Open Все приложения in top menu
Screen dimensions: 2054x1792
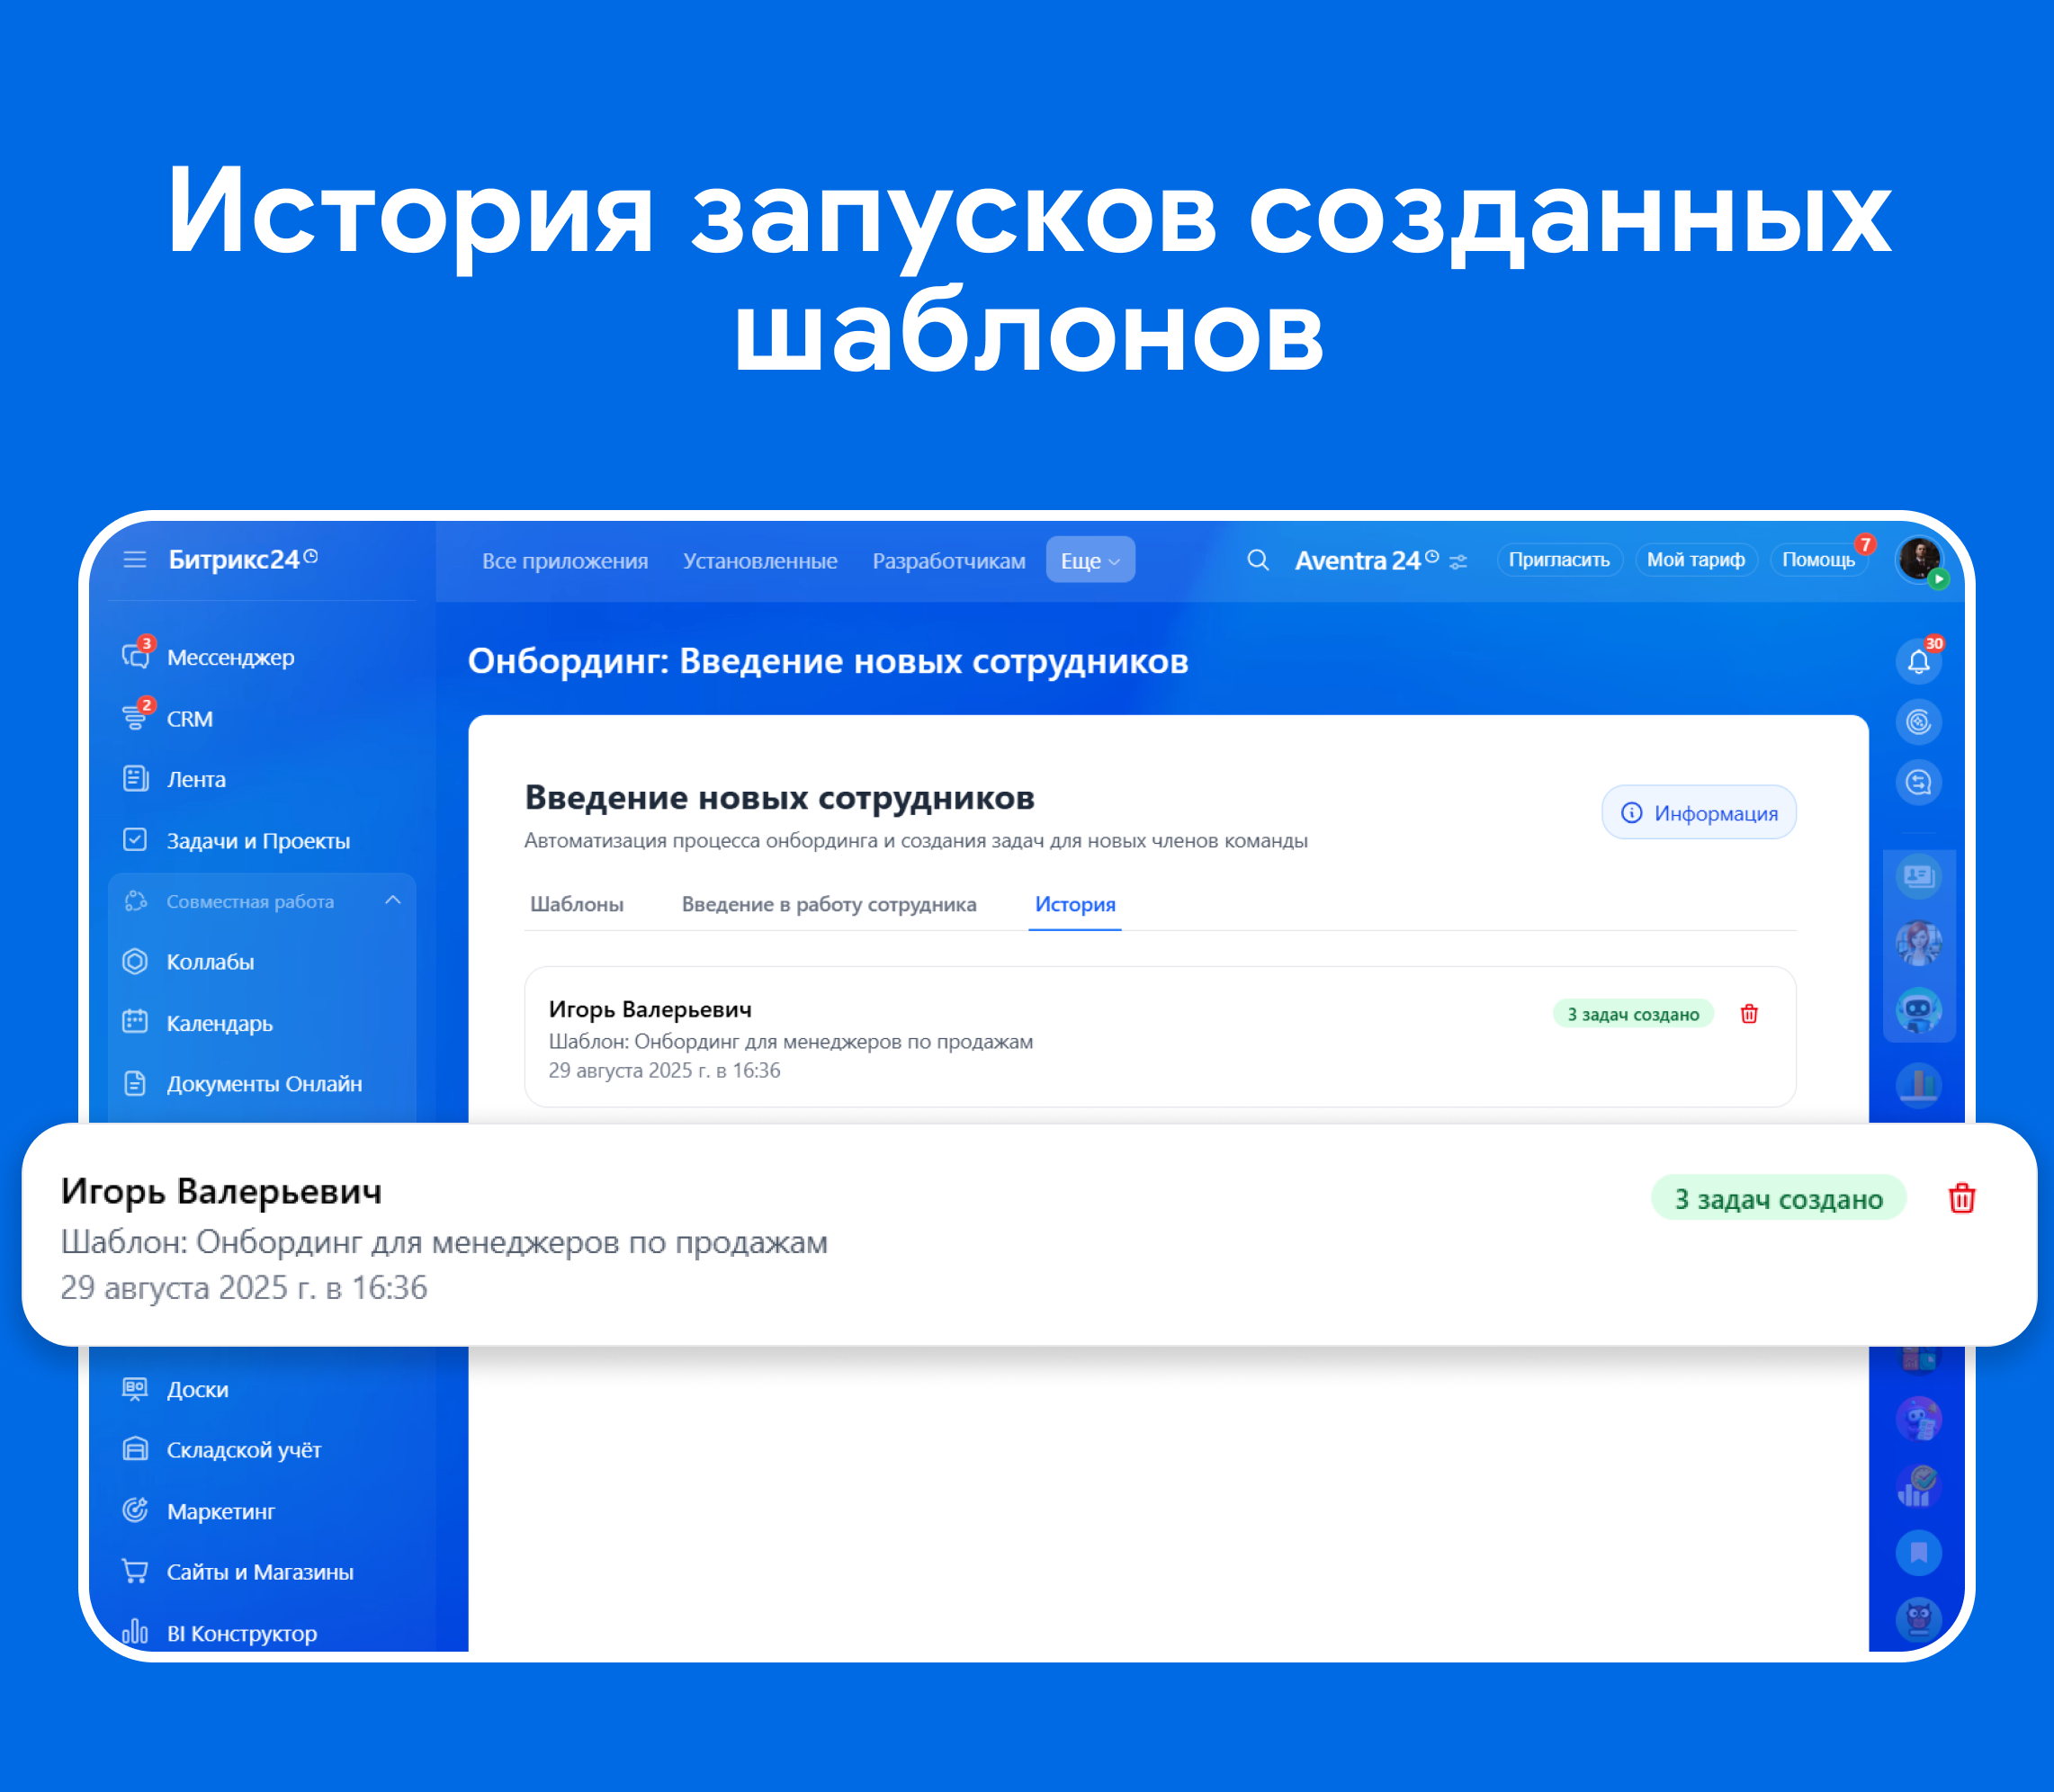point(564,561)
